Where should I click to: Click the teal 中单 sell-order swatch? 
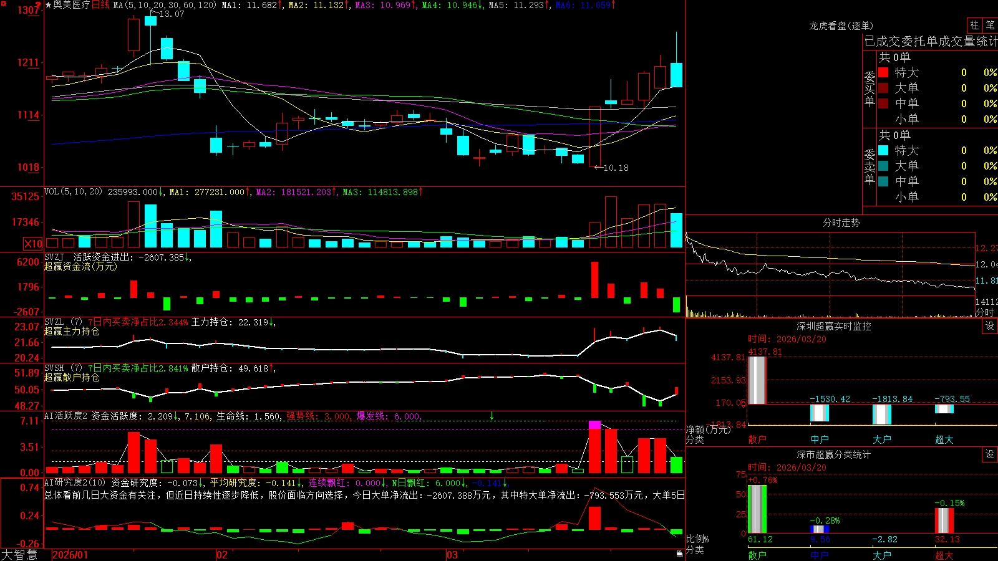pyautogui.click(x=883, y=181)
